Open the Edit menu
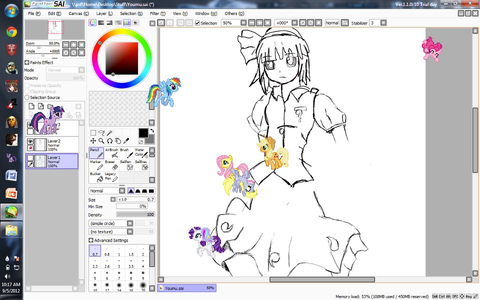The width and height of the screenshot is (480, 300). coord(54,13)
